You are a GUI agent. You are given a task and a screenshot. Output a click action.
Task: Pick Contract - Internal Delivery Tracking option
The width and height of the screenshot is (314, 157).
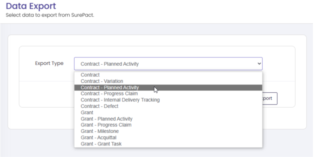pyautogui.click(x=168, y=100)
